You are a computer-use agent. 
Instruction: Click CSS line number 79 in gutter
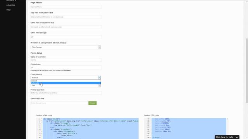[x=148, y=119]
